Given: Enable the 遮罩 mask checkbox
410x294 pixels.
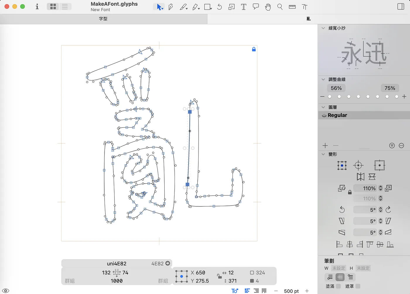Looking at the screenshot, I should (358, 286).
